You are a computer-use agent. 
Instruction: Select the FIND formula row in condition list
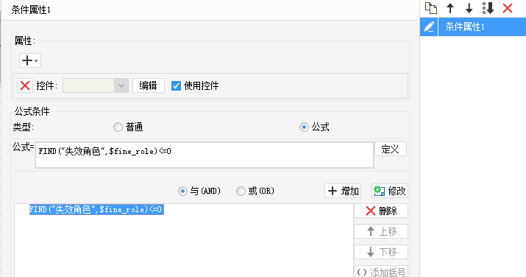96,210
